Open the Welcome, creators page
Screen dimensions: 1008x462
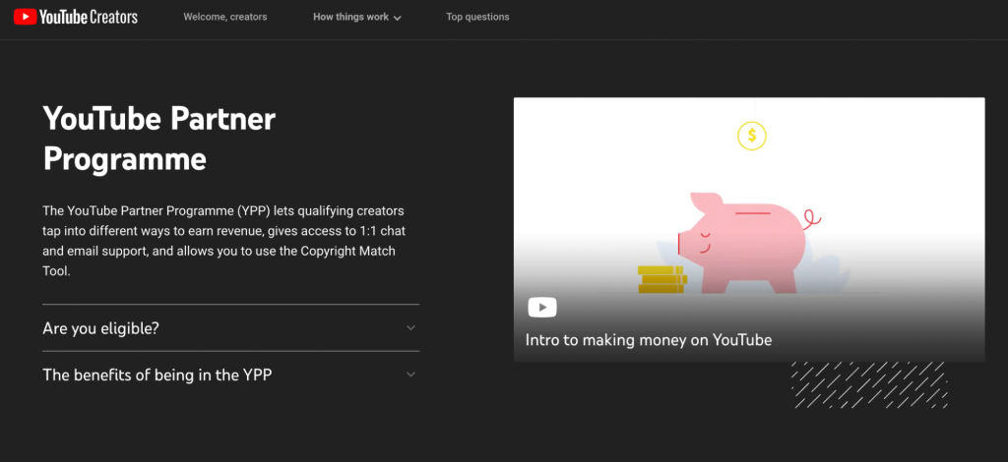tap(225, 18)
